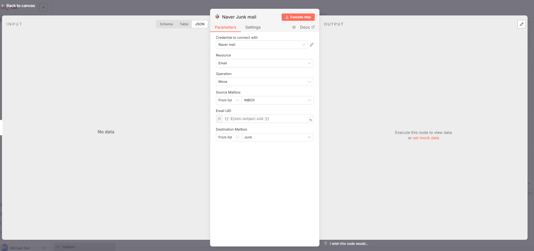Switch input view to Schema
The width and height of the screenshot is (534, 251).
click(x=166, y=24)
